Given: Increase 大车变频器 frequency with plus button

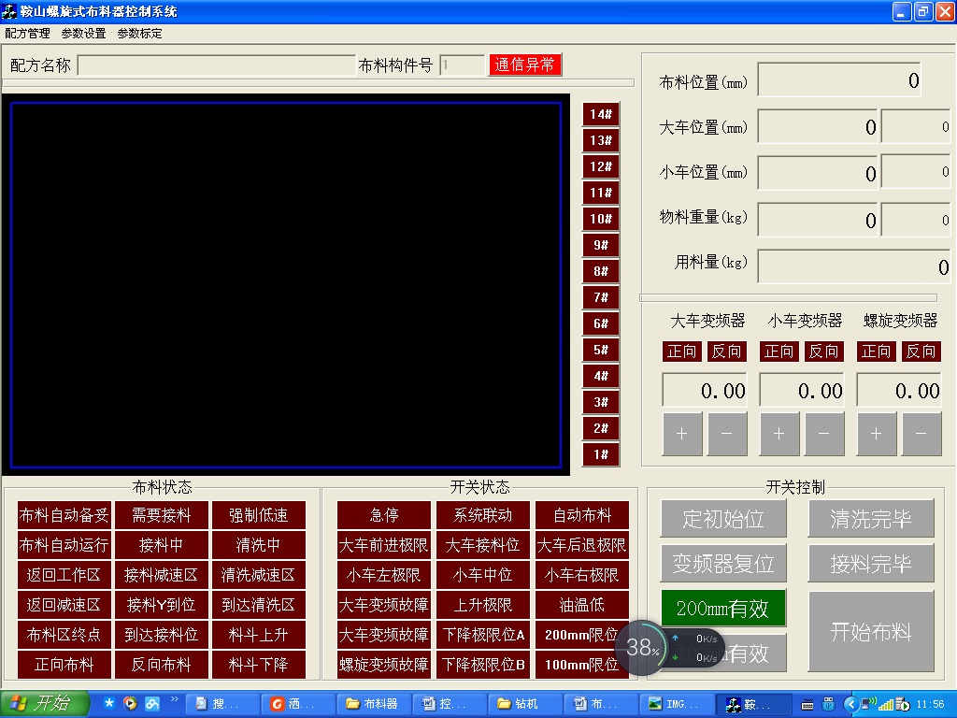Looking at the screenshot, I should (681, 434).
